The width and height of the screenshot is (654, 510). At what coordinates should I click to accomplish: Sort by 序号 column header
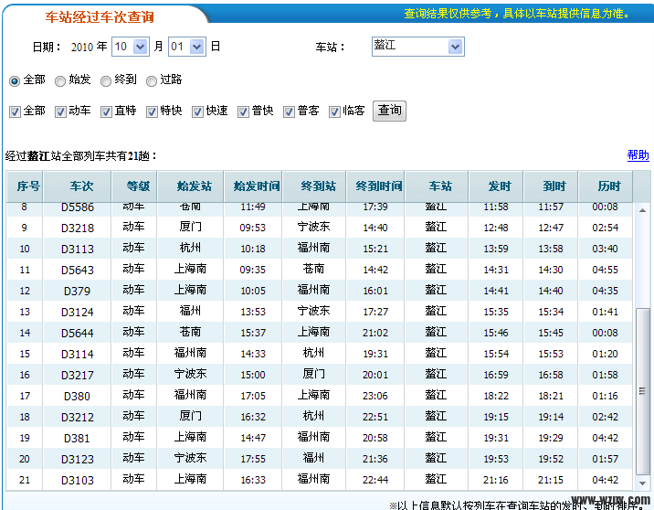point(25,186)
